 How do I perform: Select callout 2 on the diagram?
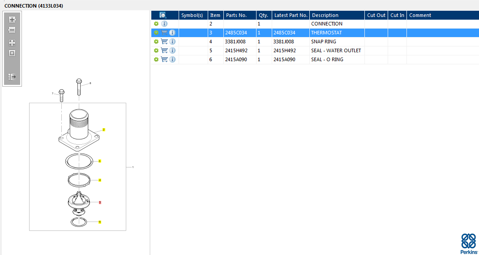pos(103,130)
